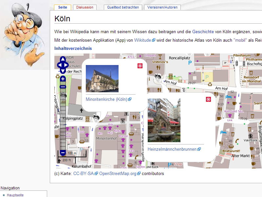Image resolution: width=262 pixels, height=197 pixels.
Task: Click the parking icon next to Frings
Action: click(x=170, y=164)
